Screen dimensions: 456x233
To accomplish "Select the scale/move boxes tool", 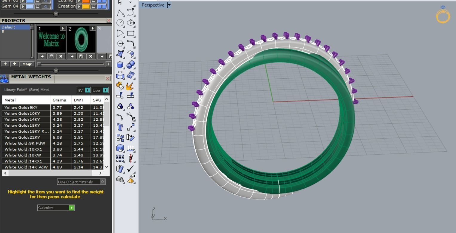I will (x=131, y=127).
